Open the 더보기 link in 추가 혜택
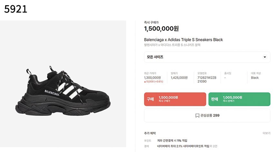 (266, 133)
